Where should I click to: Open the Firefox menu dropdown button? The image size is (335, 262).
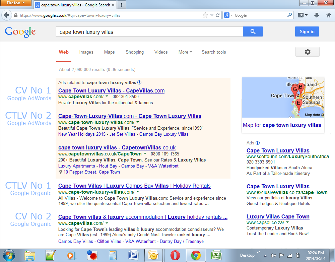click(x=16, y=3)
